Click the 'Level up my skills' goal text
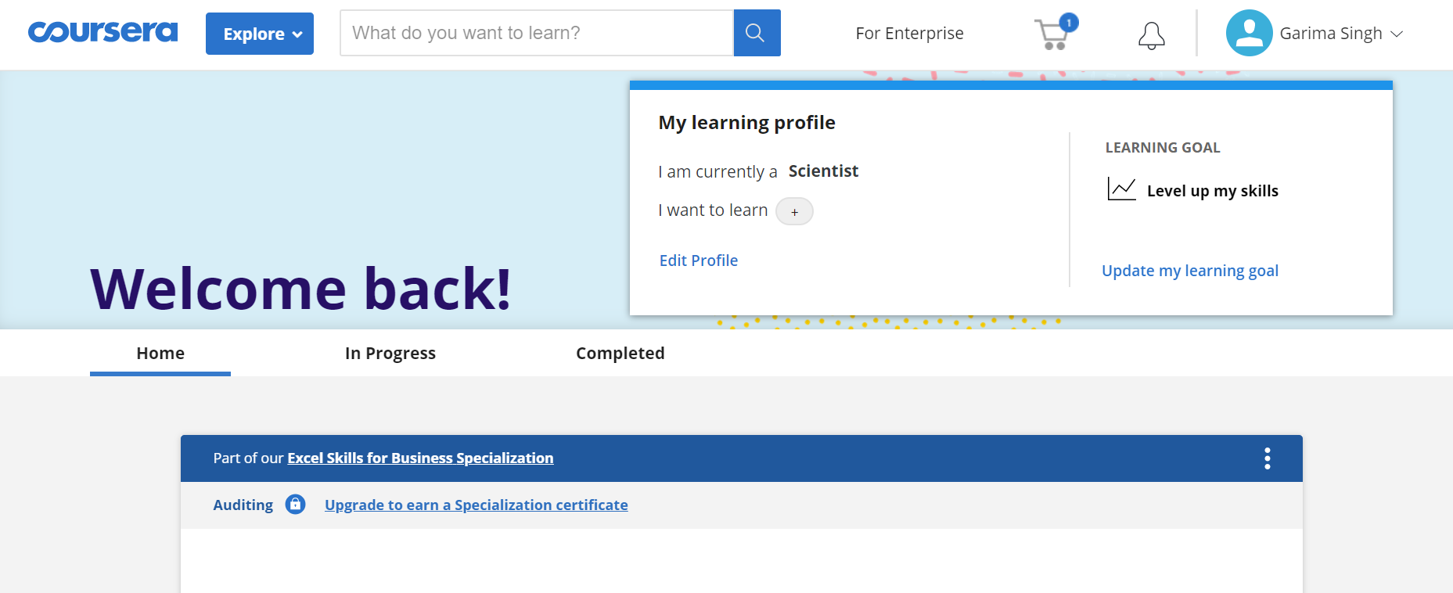The image size is (1453, 593). pyautogui.click(x=1212, y=191)
